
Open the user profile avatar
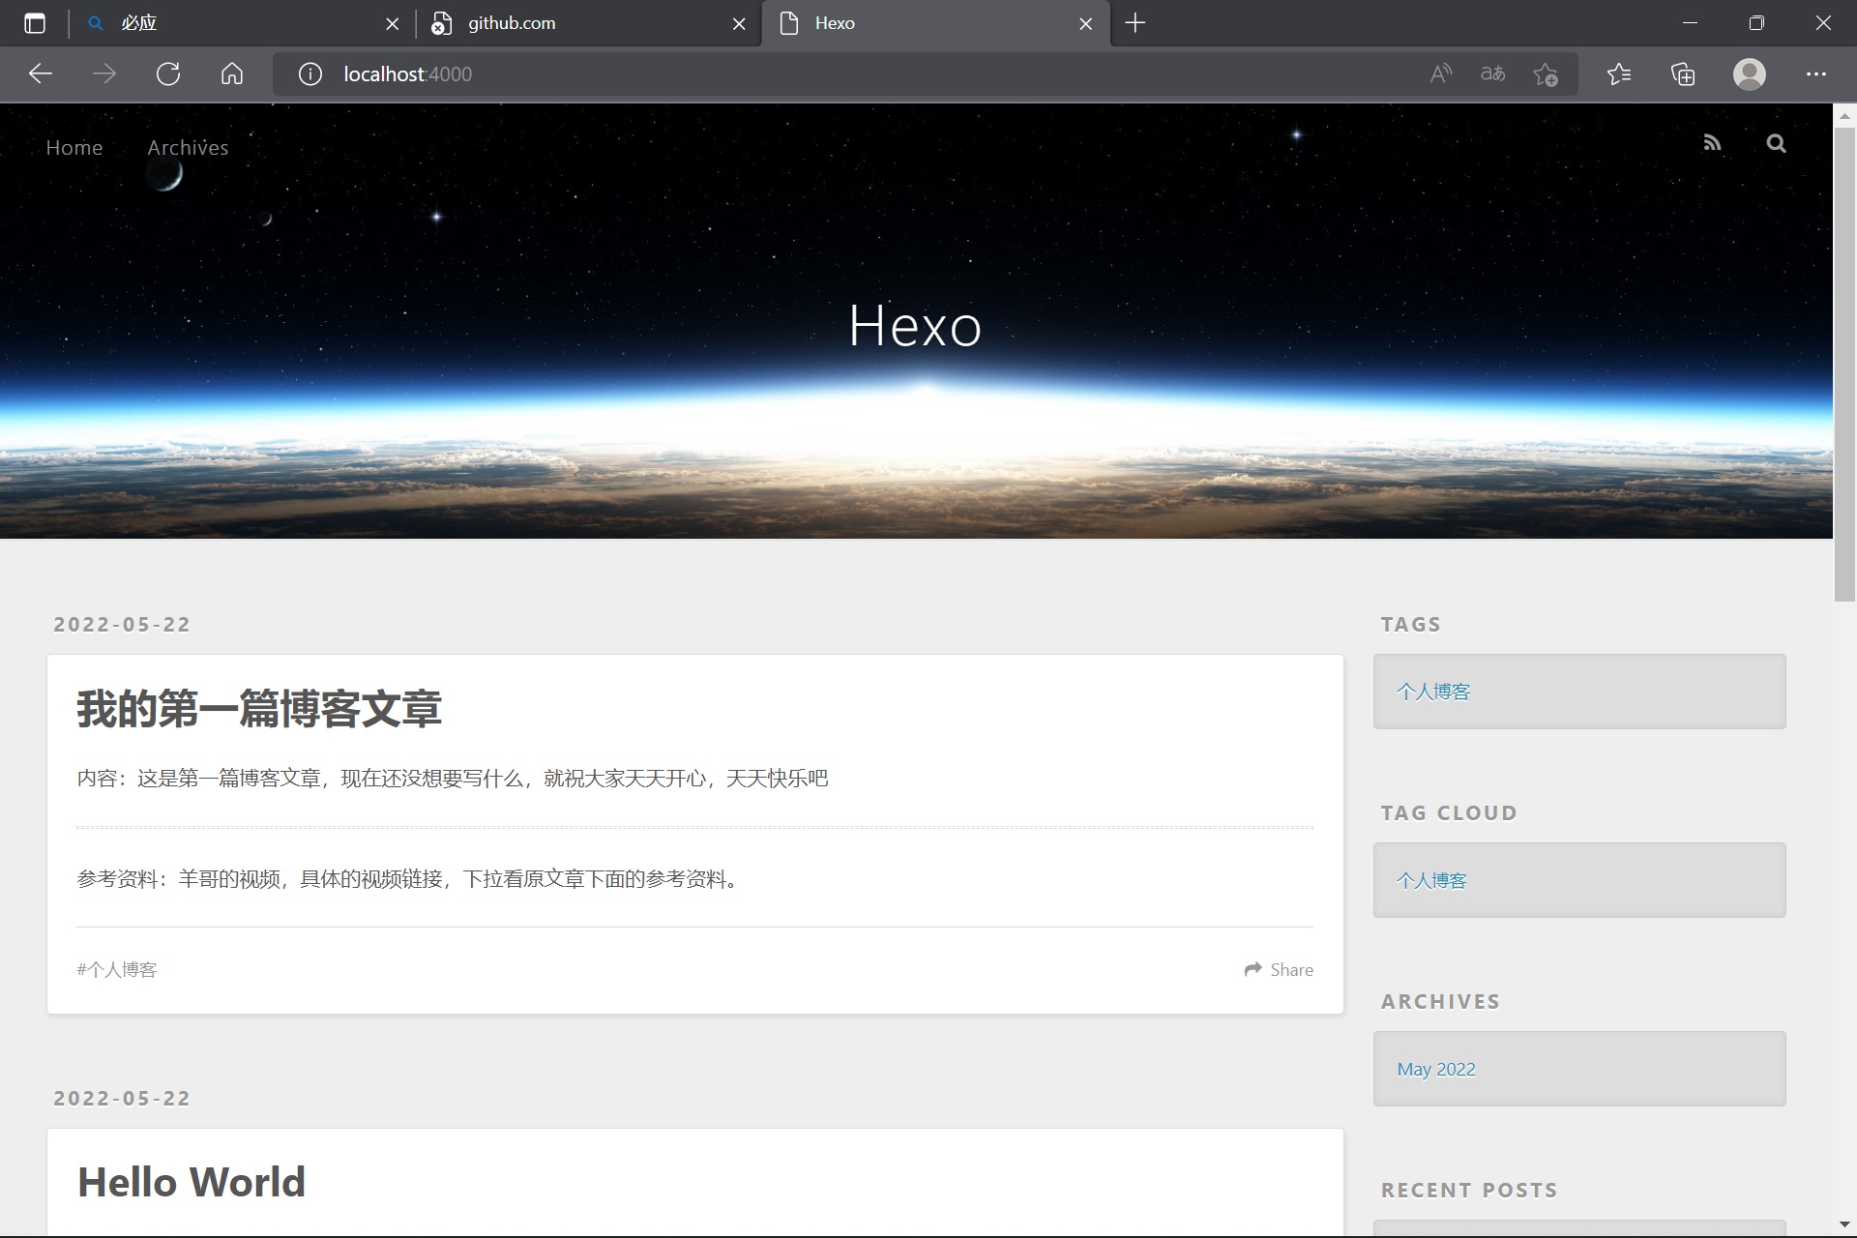(x=1749, y=74)
